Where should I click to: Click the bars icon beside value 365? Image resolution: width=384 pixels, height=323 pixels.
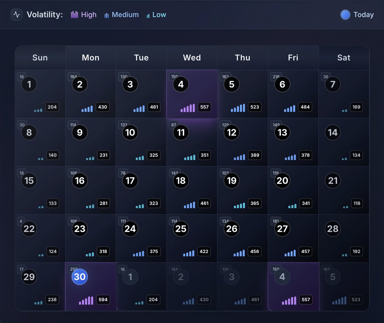[239, 205]
